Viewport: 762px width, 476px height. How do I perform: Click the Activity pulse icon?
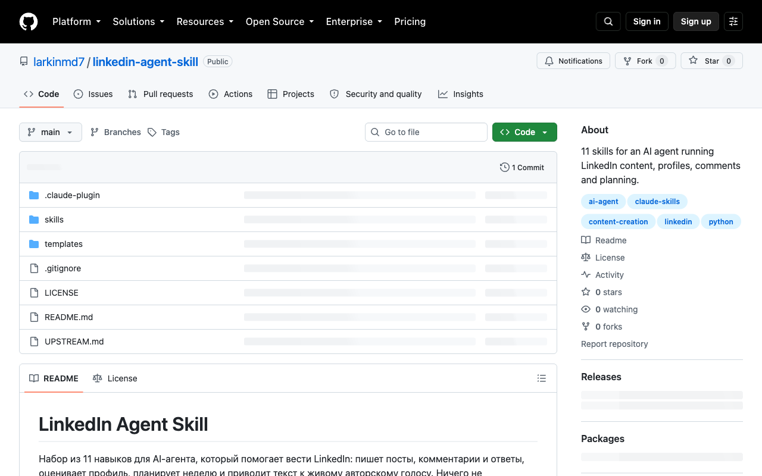tap(586, 275)
